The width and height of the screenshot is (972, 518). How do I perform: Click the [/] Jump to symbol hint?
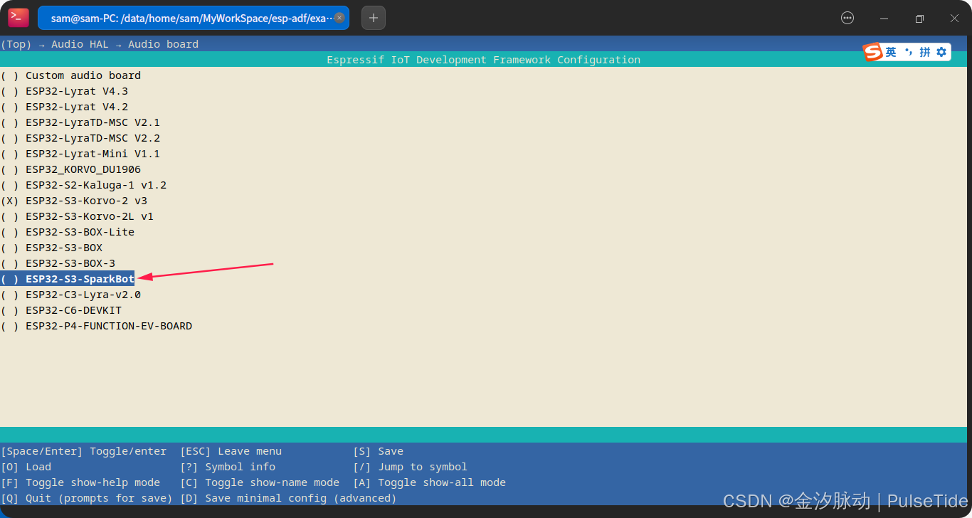pos(410,467)
